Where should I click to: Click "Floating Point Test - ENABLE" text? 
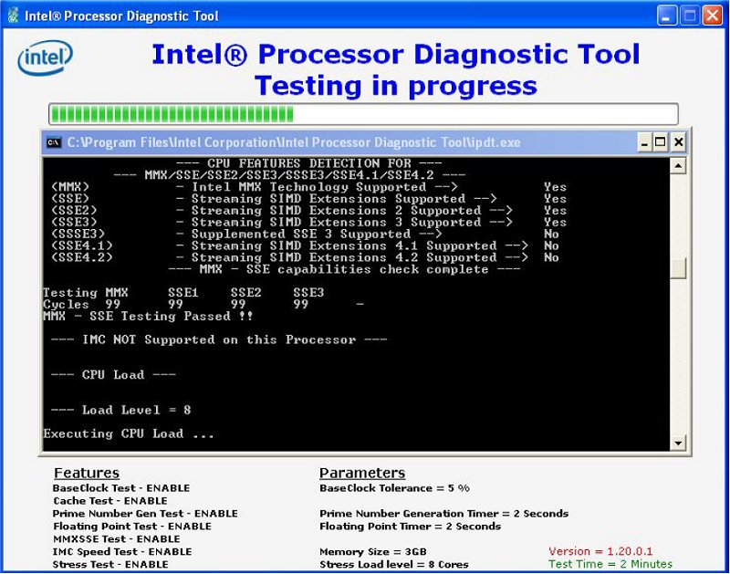[132, 527]
